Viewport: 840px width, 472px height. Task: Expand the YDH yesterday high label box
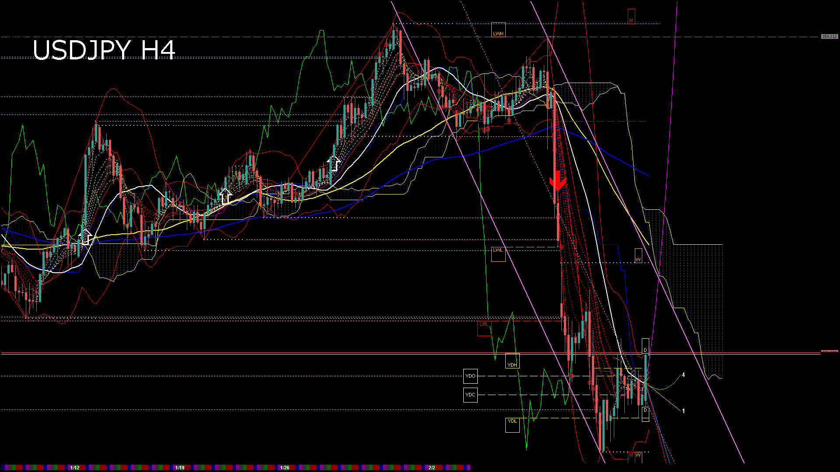click(512, 364)
